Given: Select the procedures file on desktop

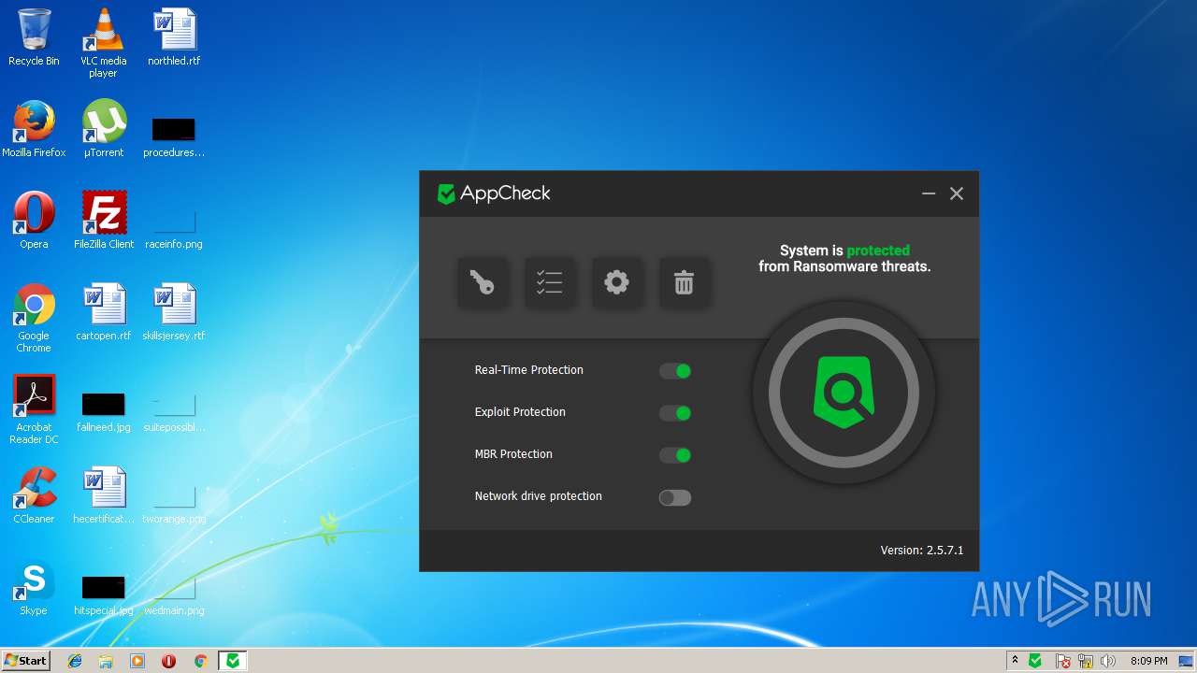Looking at the screenshot, I should (x=174, y=136).
